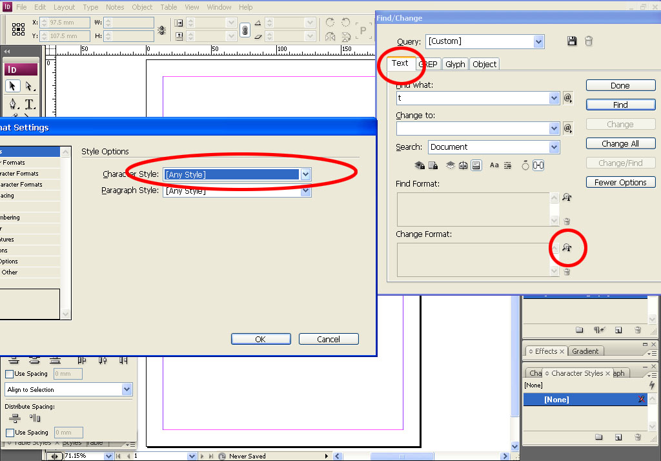Viewport: 661px width, 461px height.
Task: Switch to the GREP tab
Action: (x=429, y=64)
